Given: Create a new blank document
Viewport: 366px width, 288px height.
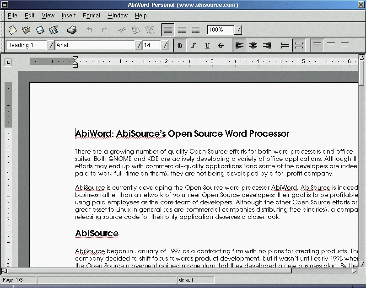Looking at the screenshot, I should pos(13,29).
